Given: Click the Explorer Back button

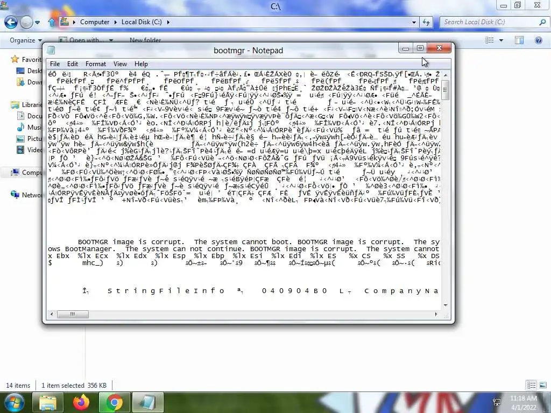Looking at the screenshot, I should click(x=11, y=23).
